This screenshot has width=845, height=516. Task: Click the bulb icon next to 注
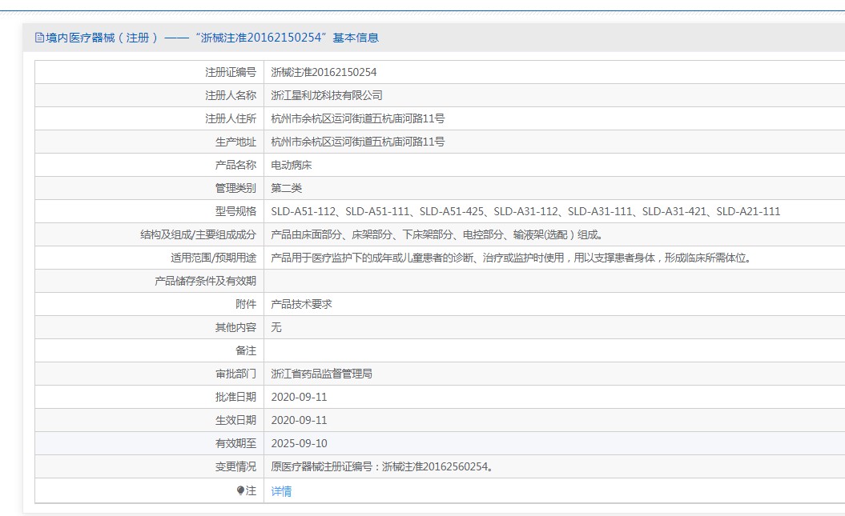click(x=240, y=490)
